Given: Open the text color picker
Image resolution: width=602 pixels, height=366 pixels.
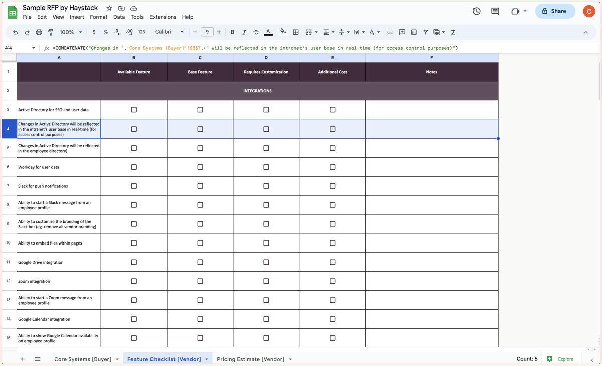Looking at the screenshot, I should 268,32.
